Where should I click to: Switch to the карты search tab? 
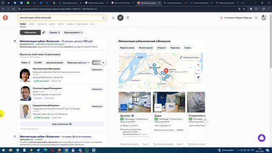(x=61, y=24)
